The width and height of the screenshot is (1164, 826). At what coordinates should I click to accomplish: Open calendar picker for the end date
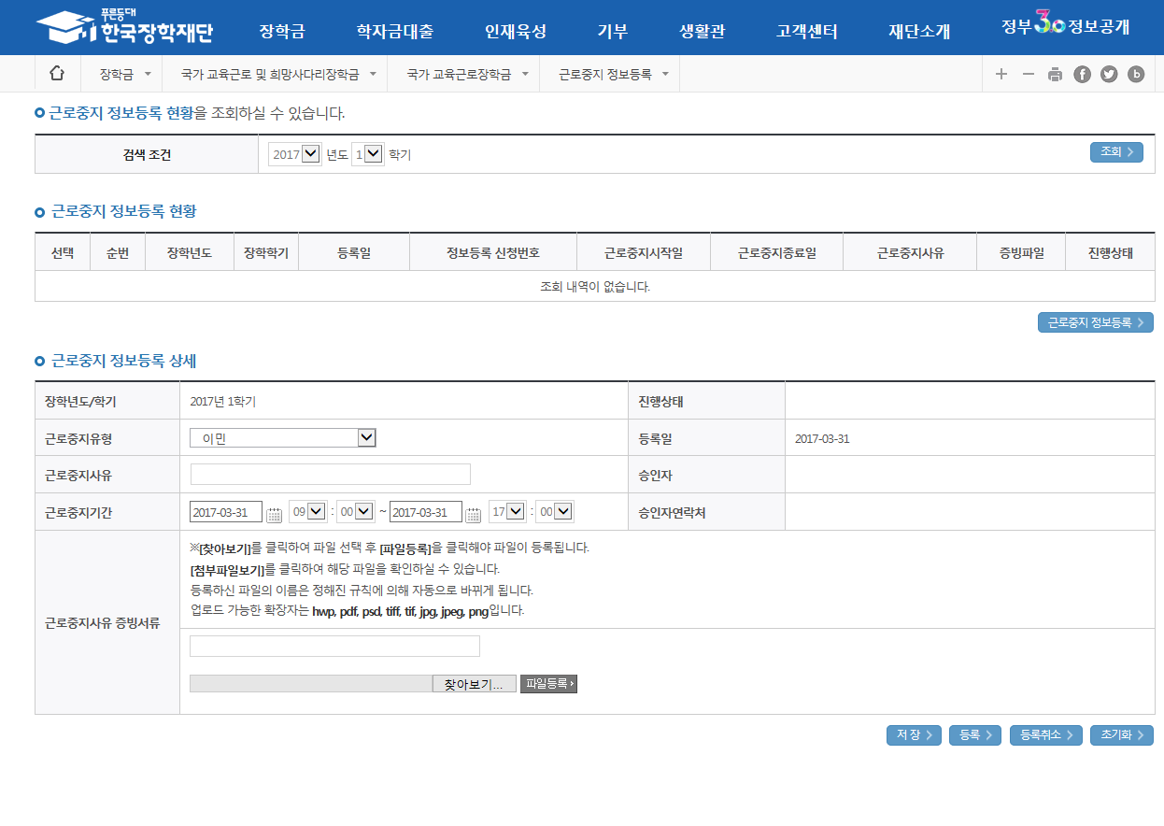click(x=474, y=513)
